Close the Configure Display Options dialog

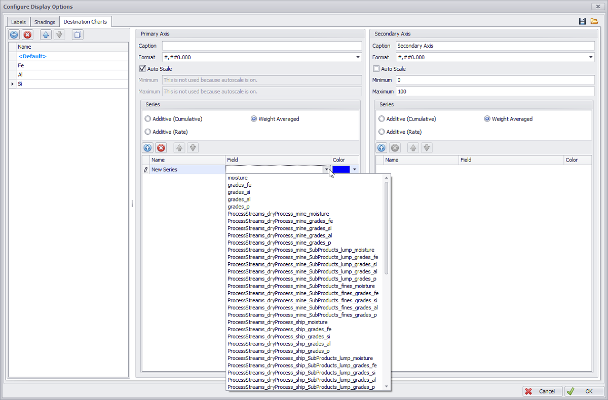click(x=598, y=7)
